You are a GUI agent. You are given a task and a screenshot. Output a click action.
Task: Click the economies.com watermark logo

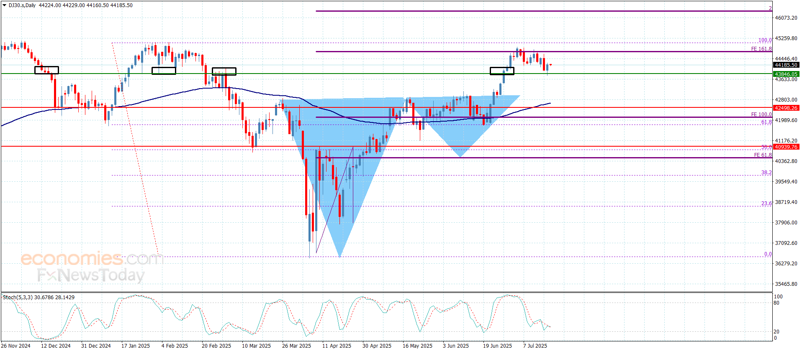tap(92, 259)
